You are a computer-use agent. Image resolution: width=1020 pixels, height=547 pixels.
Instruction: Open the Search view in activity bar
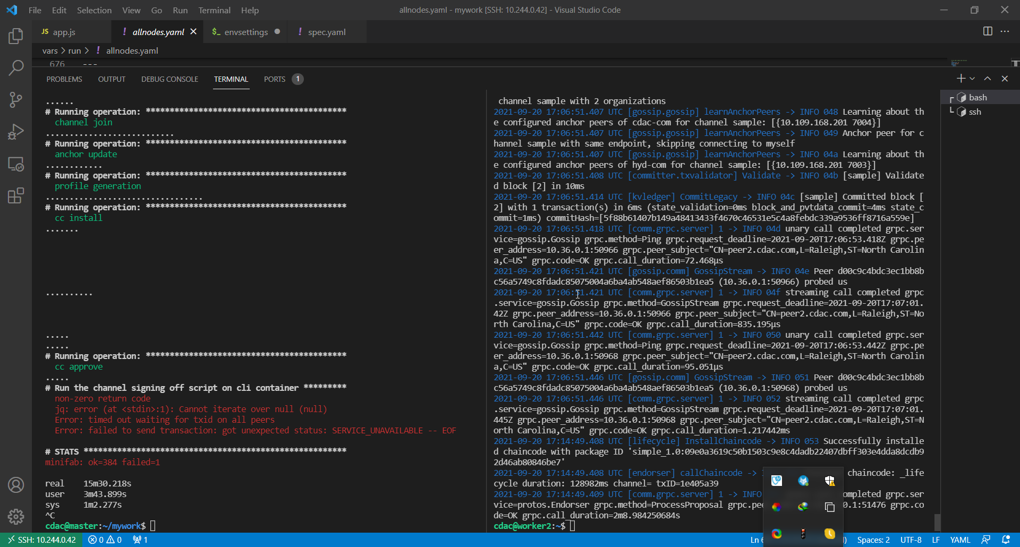point(16,67)
